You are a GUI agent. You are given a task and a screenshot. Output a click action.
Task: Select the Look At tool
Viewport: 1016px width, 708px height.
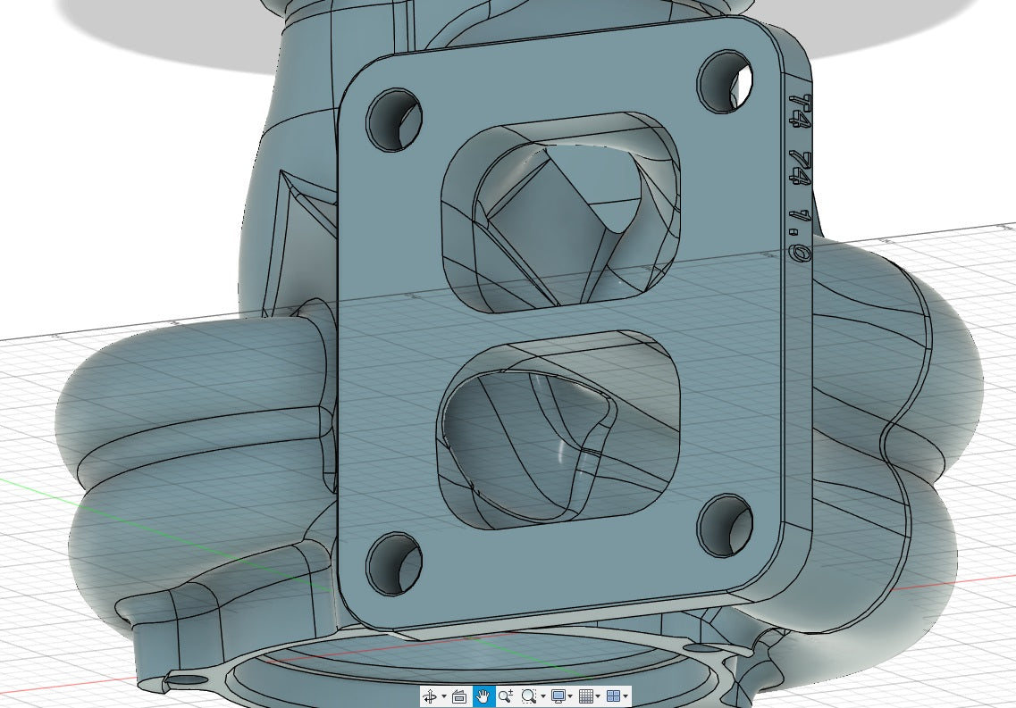[460, 696]
